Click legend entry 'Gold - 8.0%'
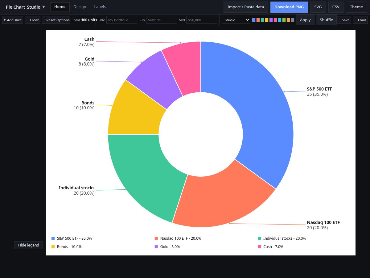 (x=167, y=247)
